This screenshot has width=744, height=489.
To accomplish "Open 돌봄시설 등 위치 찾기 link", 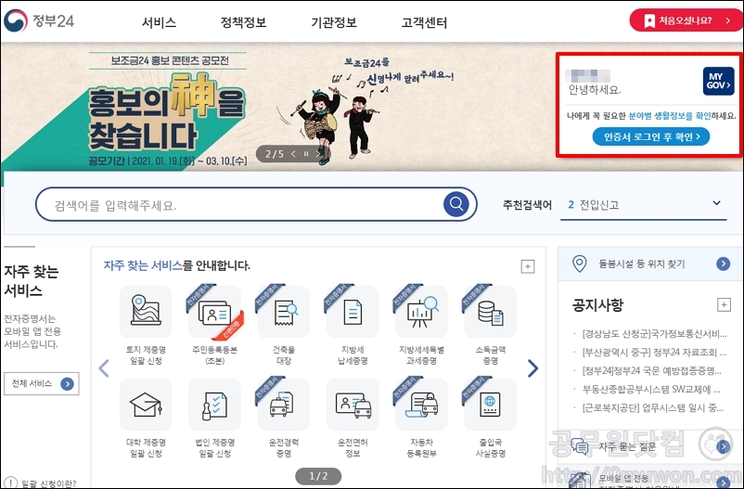I will [x=642, y=264].
